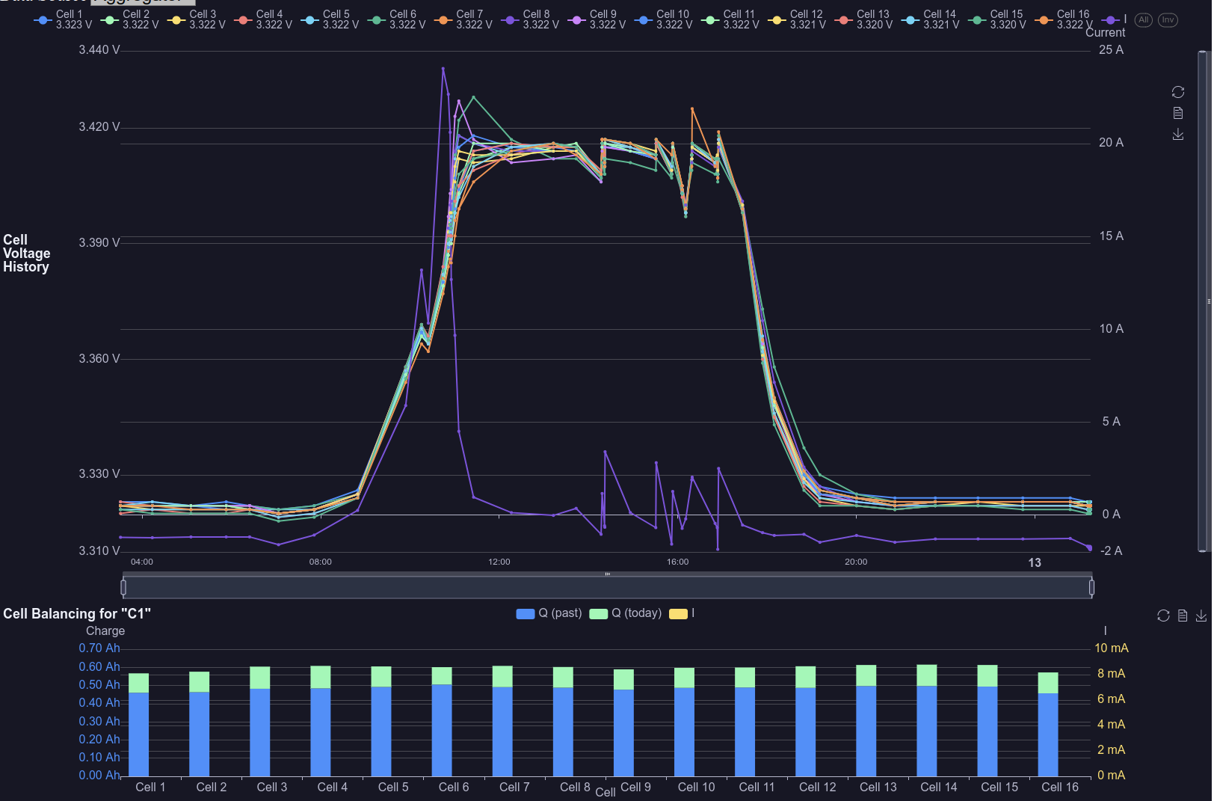Image resolution: width=1214 pixels, height=801 pixels.
Task: Save Cell Voltage History chart as image
Action: pos(1178,134)
